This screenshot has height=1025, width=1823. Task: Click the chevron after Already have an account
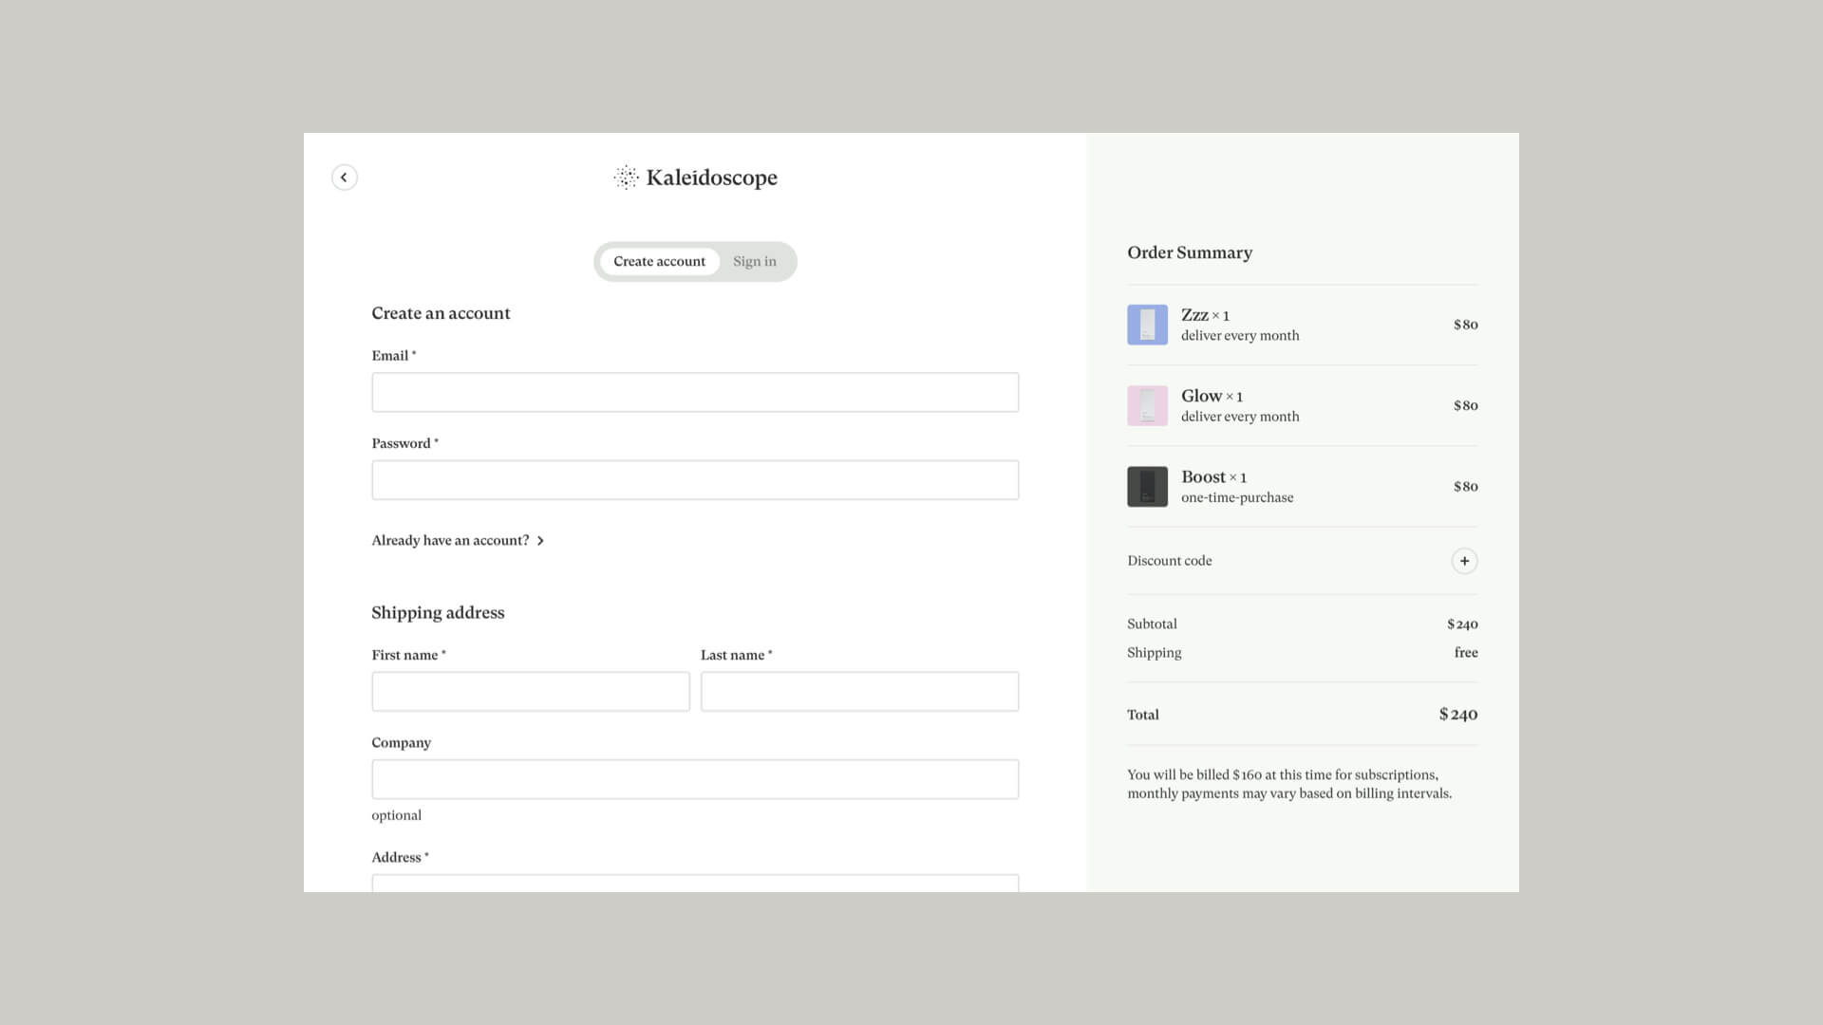tap(540, 540)
